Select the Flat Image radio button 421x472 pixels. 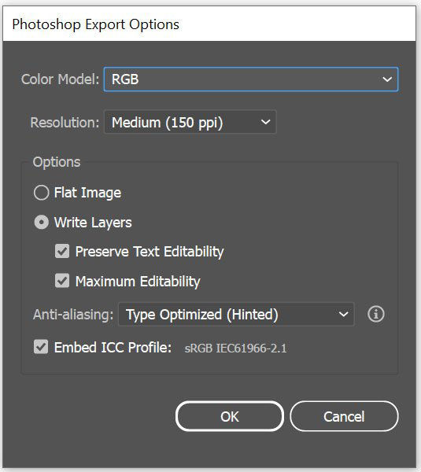click(42, 193)
